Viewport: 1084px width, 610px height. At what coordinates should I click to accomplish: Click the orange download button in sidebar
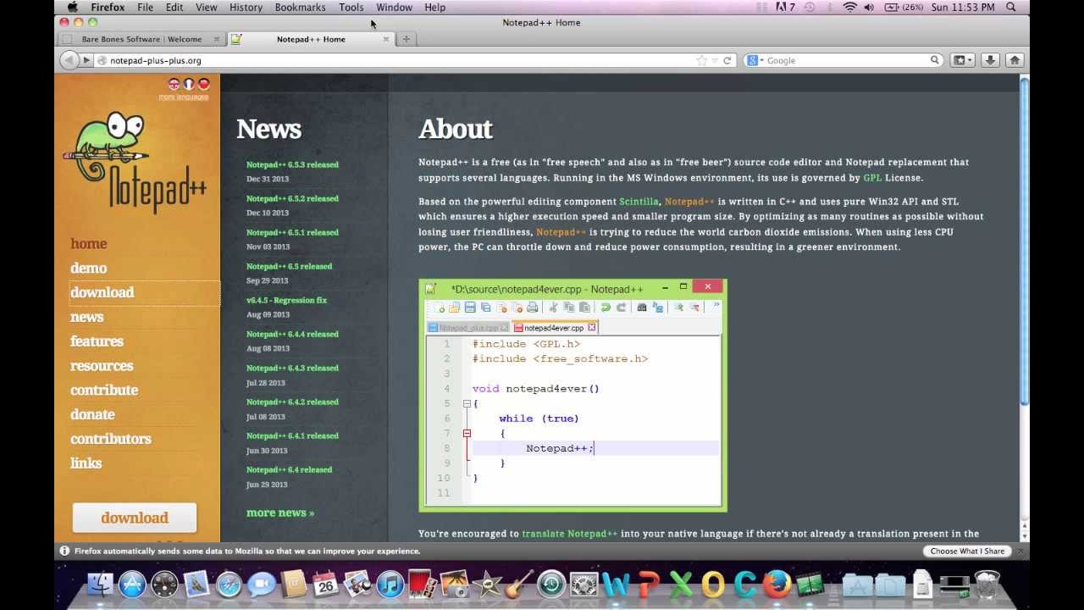[x=135, y=518]
